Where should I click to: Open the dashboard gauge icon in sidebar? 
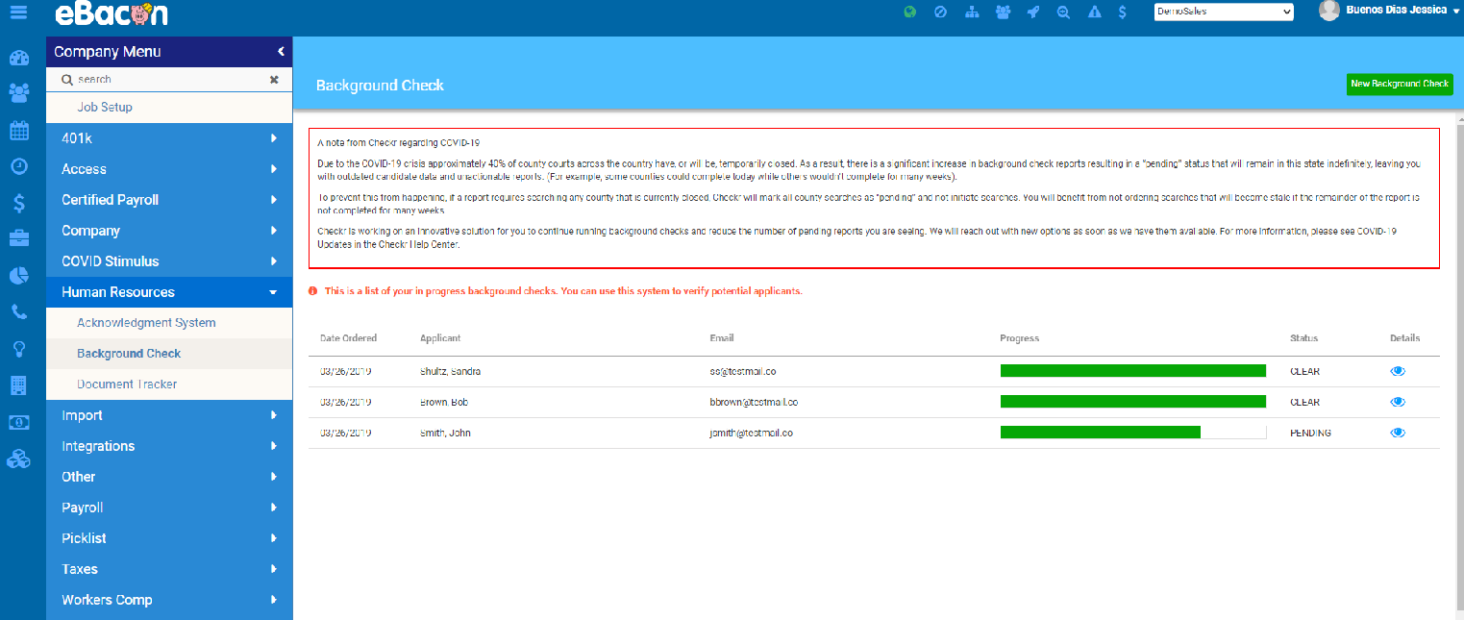18,57
